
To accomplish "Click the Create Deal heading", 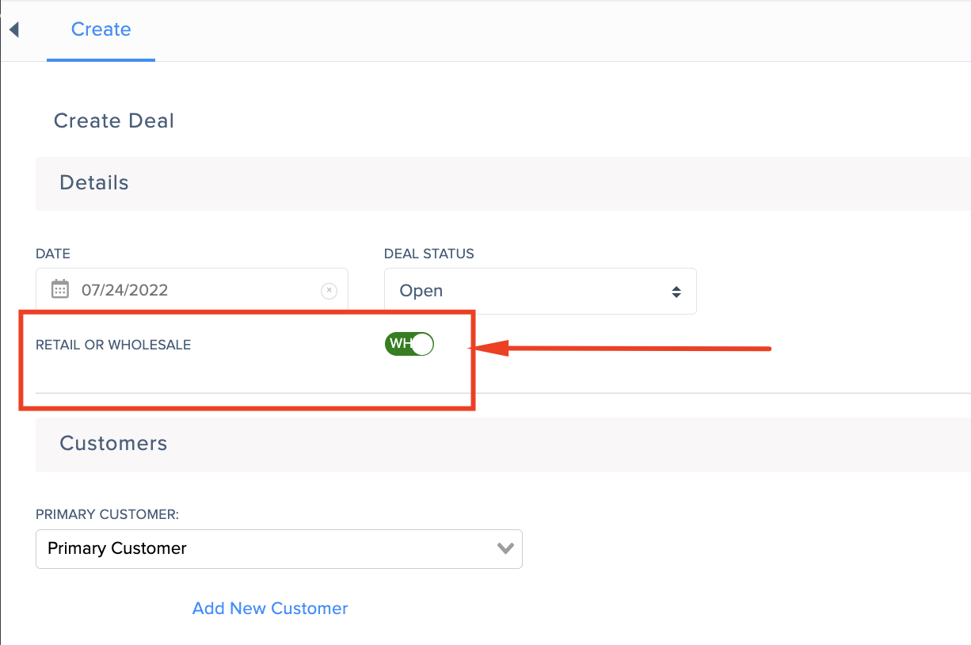I will [x=114, y=121].
